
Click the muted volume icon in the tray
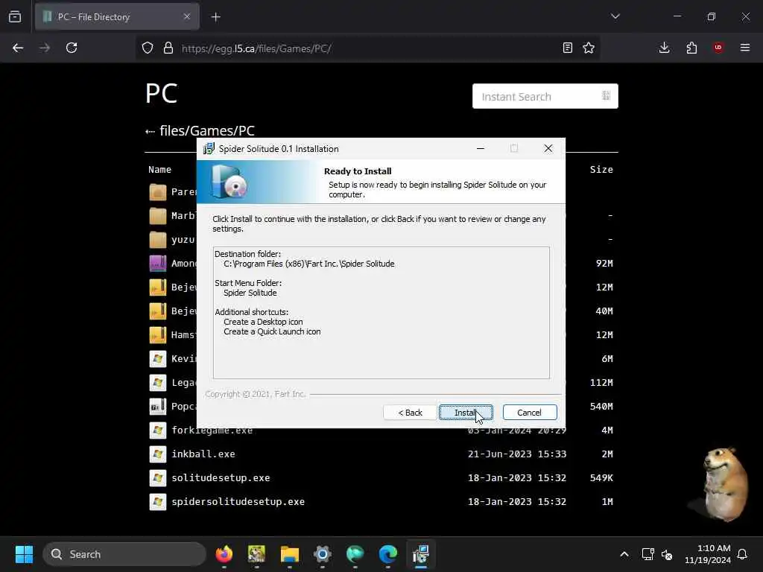[x=667, y=554]
